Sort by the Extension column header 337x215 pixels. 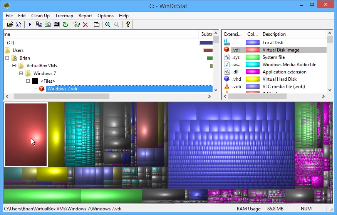233,34
